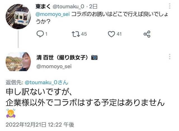Open 東まく train profile picture
Image resolution: width=179 pixels, height=131 pixels.
18,16
